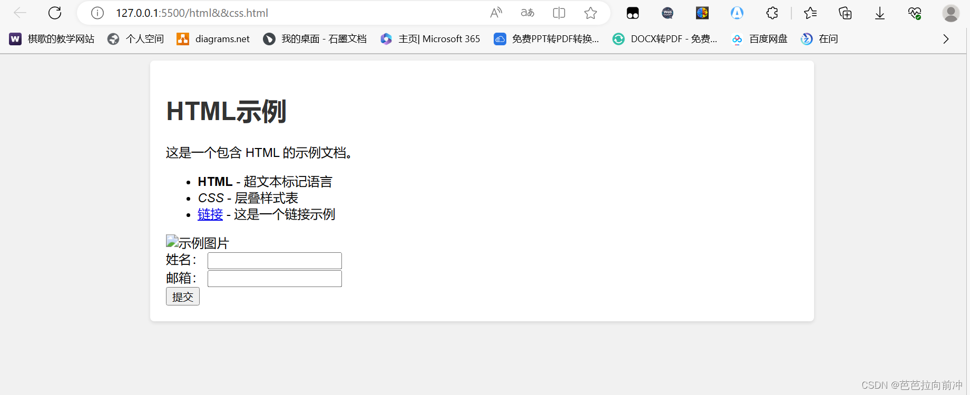Open the Collections icon

point(845,13)
